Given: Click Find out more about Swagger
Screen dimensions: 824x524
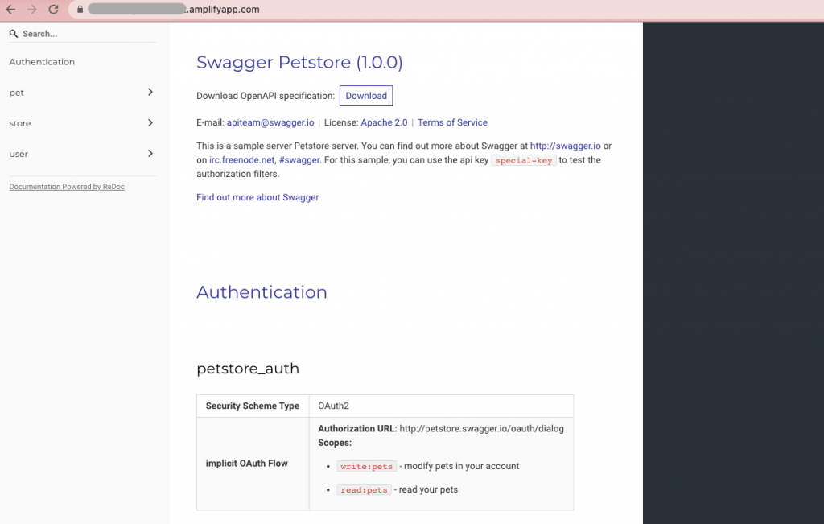Looking at the screenshot, I should coord(257,197).
